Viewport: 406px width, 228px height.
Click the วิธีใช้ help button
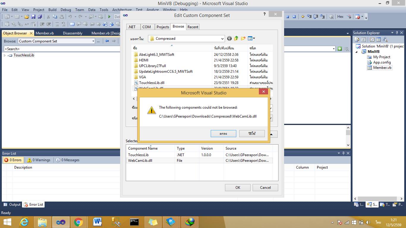(x=252, y=134)
